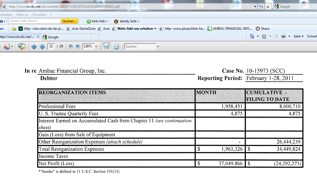Close the kccllc.net tab
Image resolution: width=317 pixels, height=178 pixels.
(38, 37)
